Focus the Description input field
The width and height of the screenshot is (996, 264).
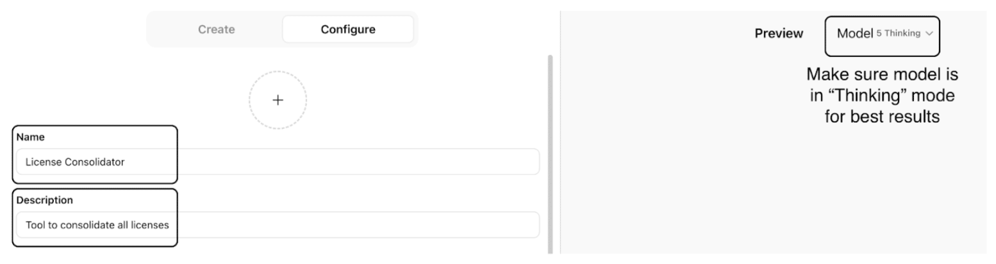278,225
